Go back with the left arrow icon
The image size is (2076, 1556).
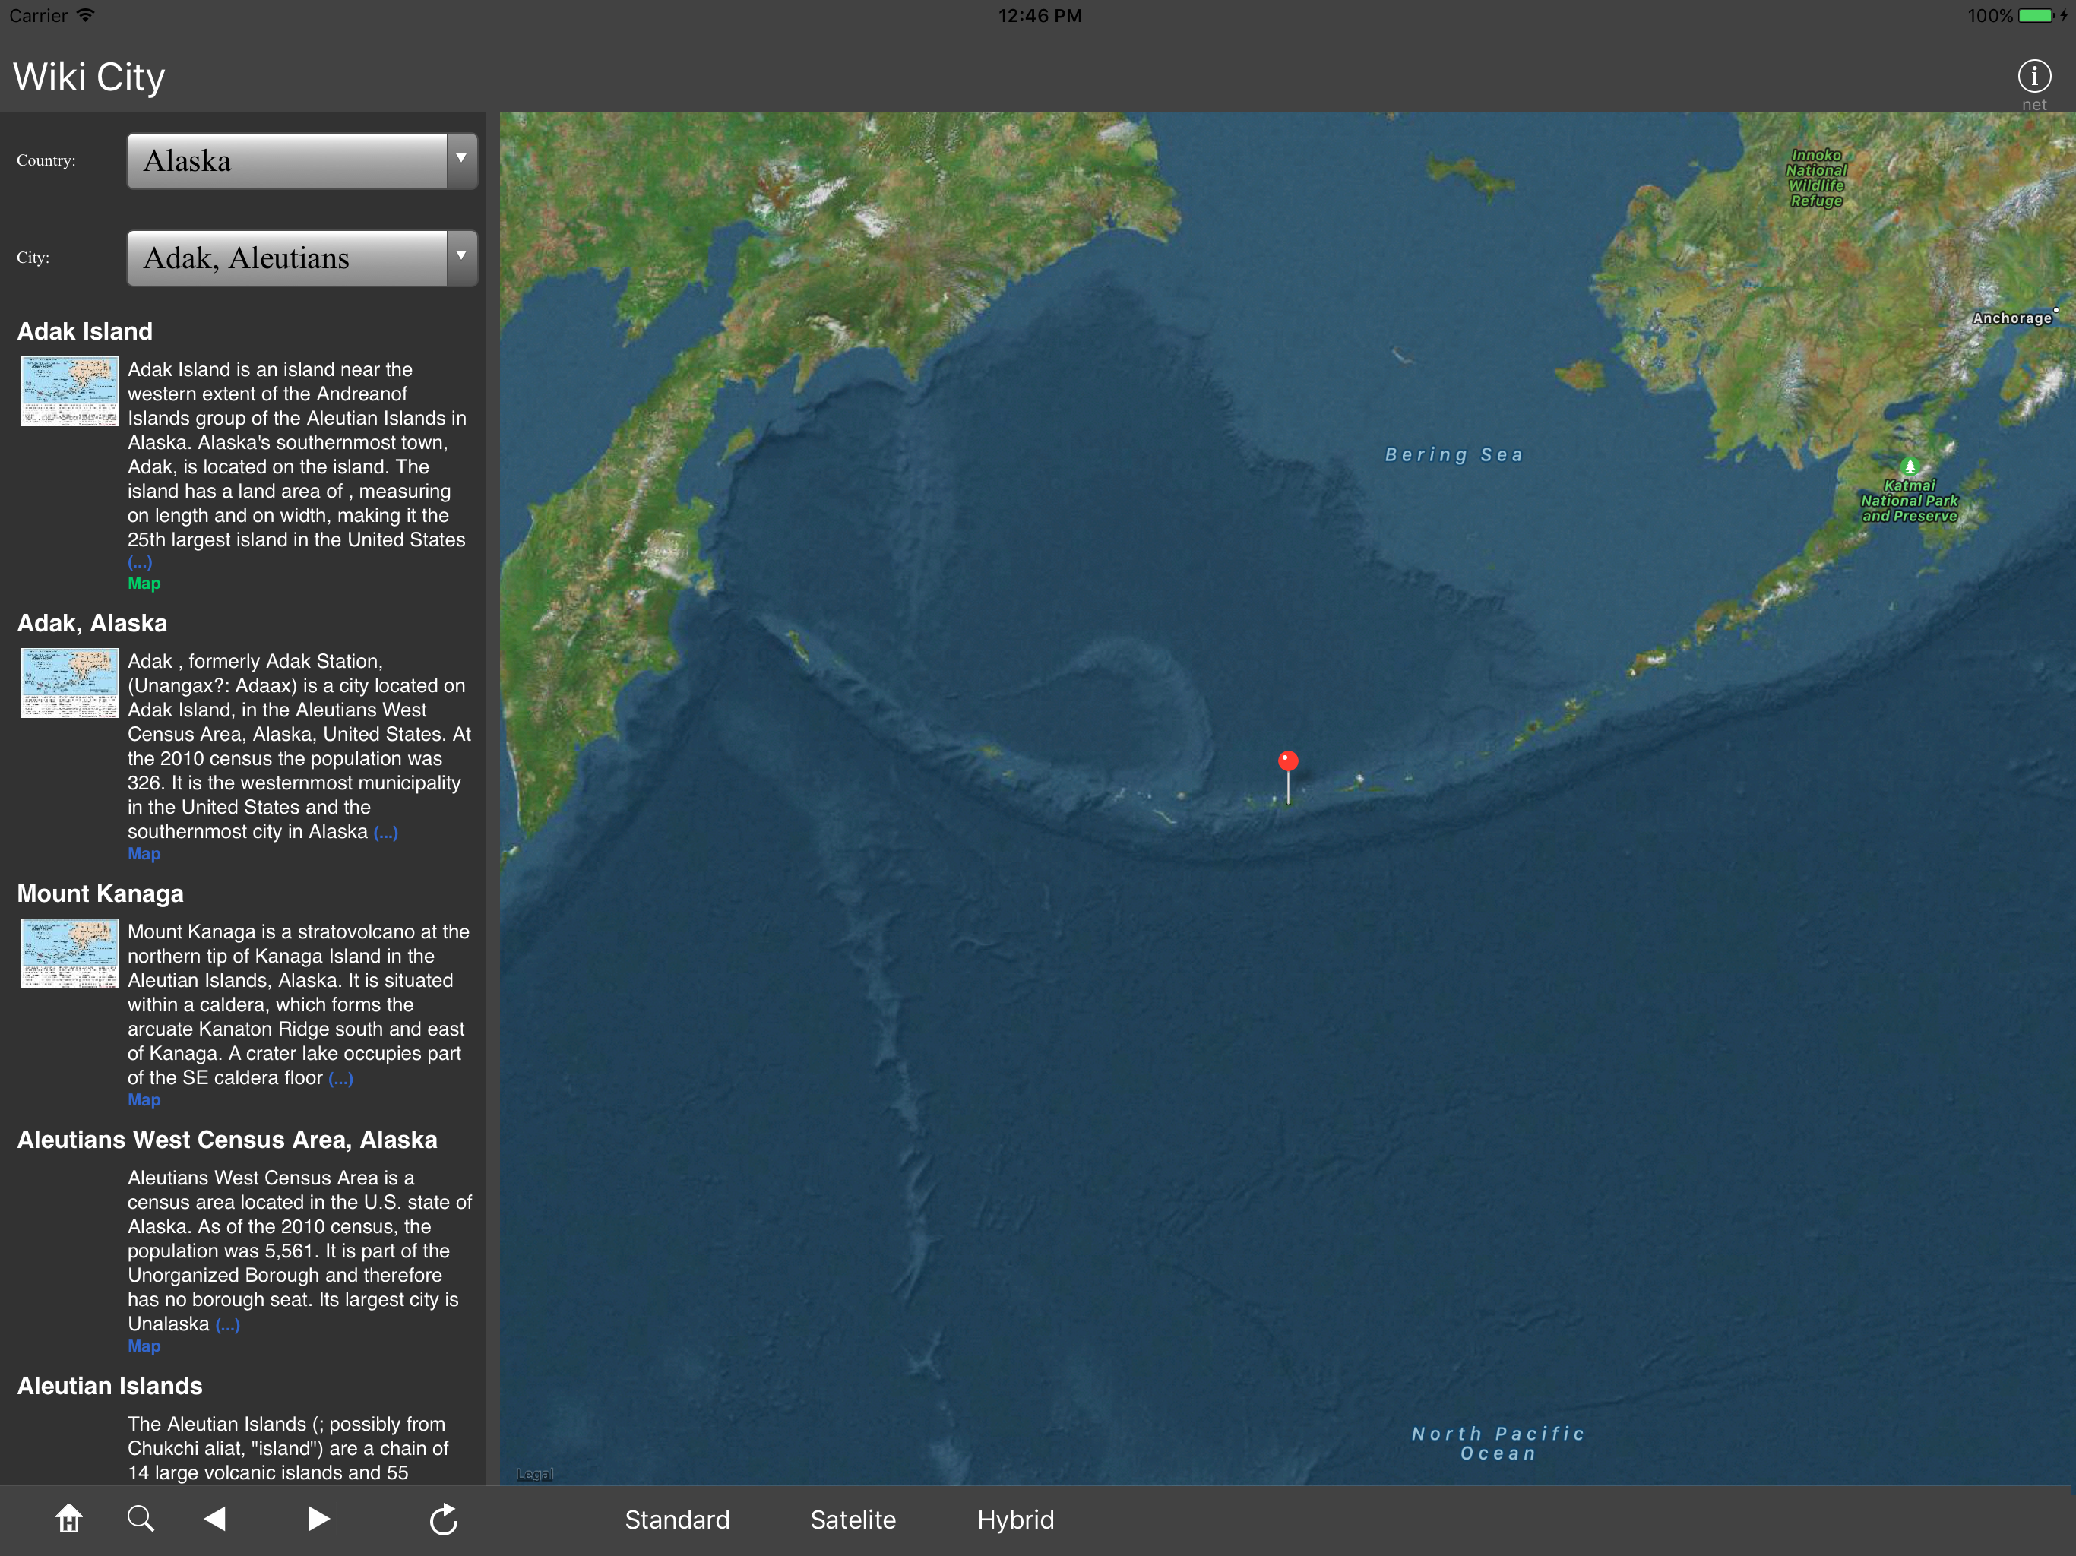215,1519
